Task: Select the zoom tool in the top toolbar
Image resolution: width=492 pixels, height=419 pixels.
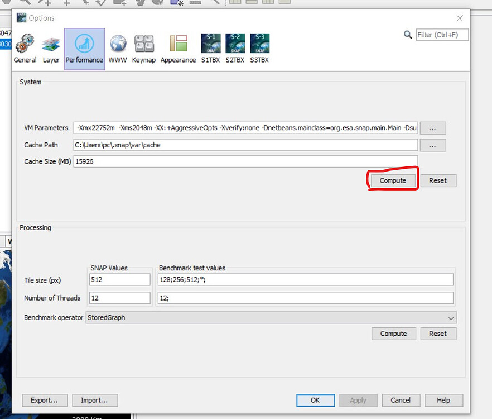Action: (25, 3)
